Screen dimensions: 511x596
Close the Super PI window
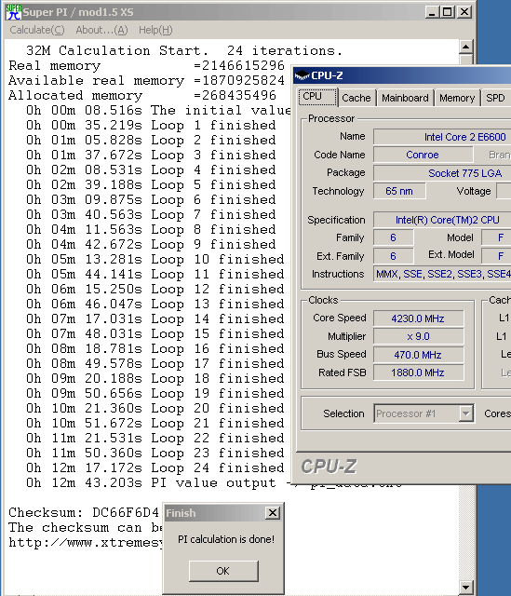tap(464, 12)
